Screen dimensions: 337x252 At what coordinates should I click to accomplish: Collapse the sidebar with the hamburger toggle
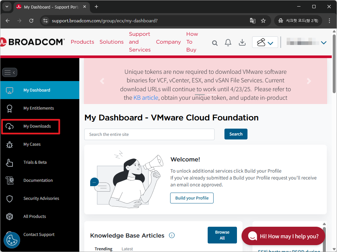(x=10, y=73)
